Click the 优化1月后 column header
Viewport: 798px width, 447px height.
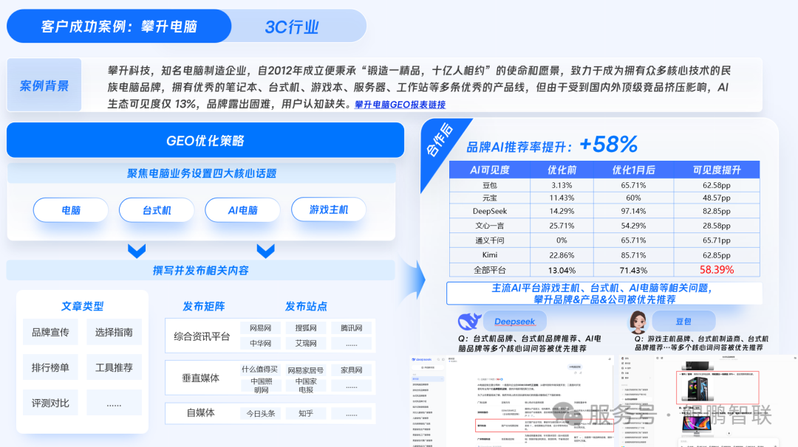[634, 170]
